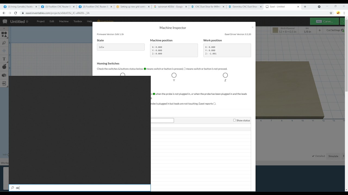
Task: Select the Shapes tool in Easel sidebar
Action: point(4,34)
